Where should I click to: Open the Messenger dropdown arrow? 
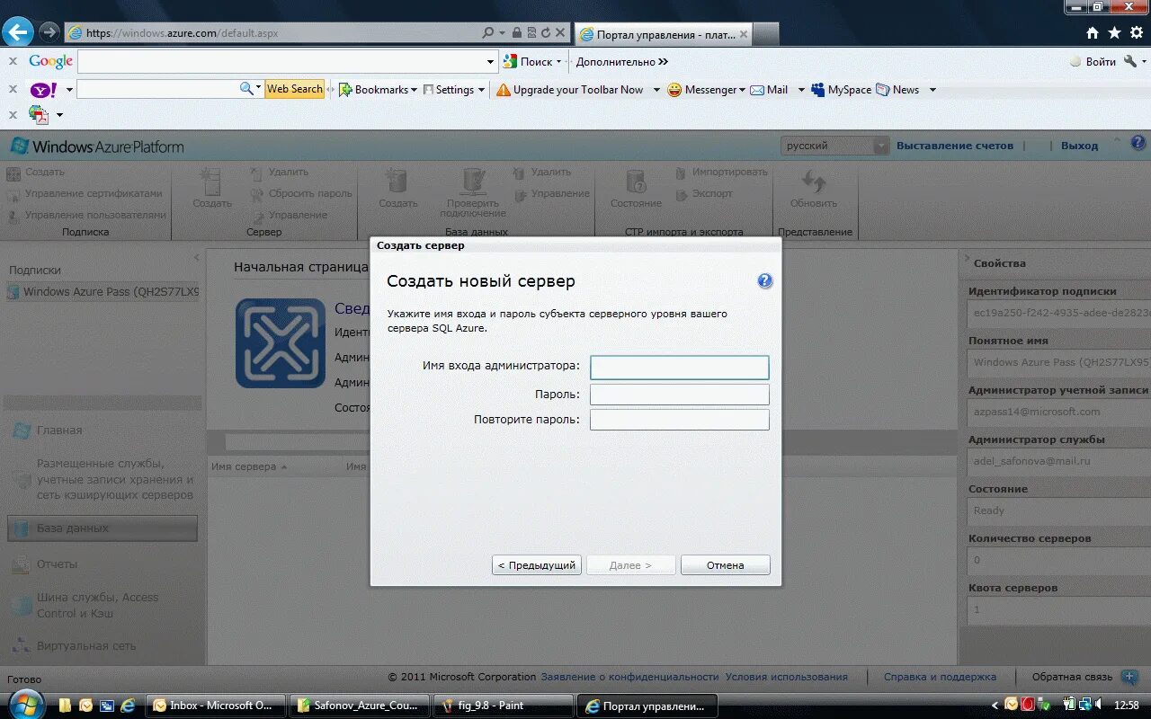point(742,90)
